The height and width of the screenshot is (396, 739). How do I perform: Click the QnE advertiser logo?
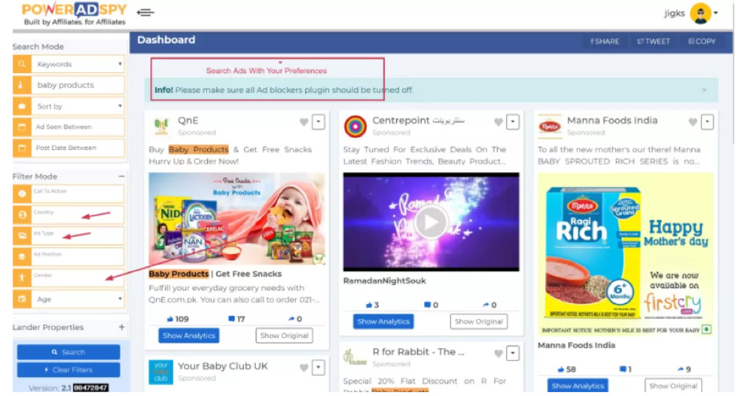tap(161, 126)
